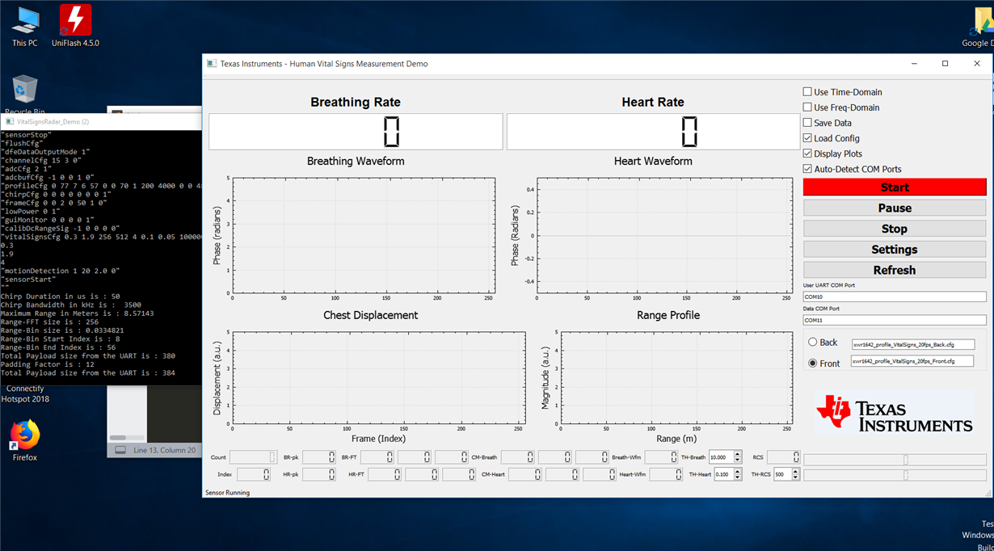Click the Refresh button
Viewport: 994px width, 551px height.
895,270
